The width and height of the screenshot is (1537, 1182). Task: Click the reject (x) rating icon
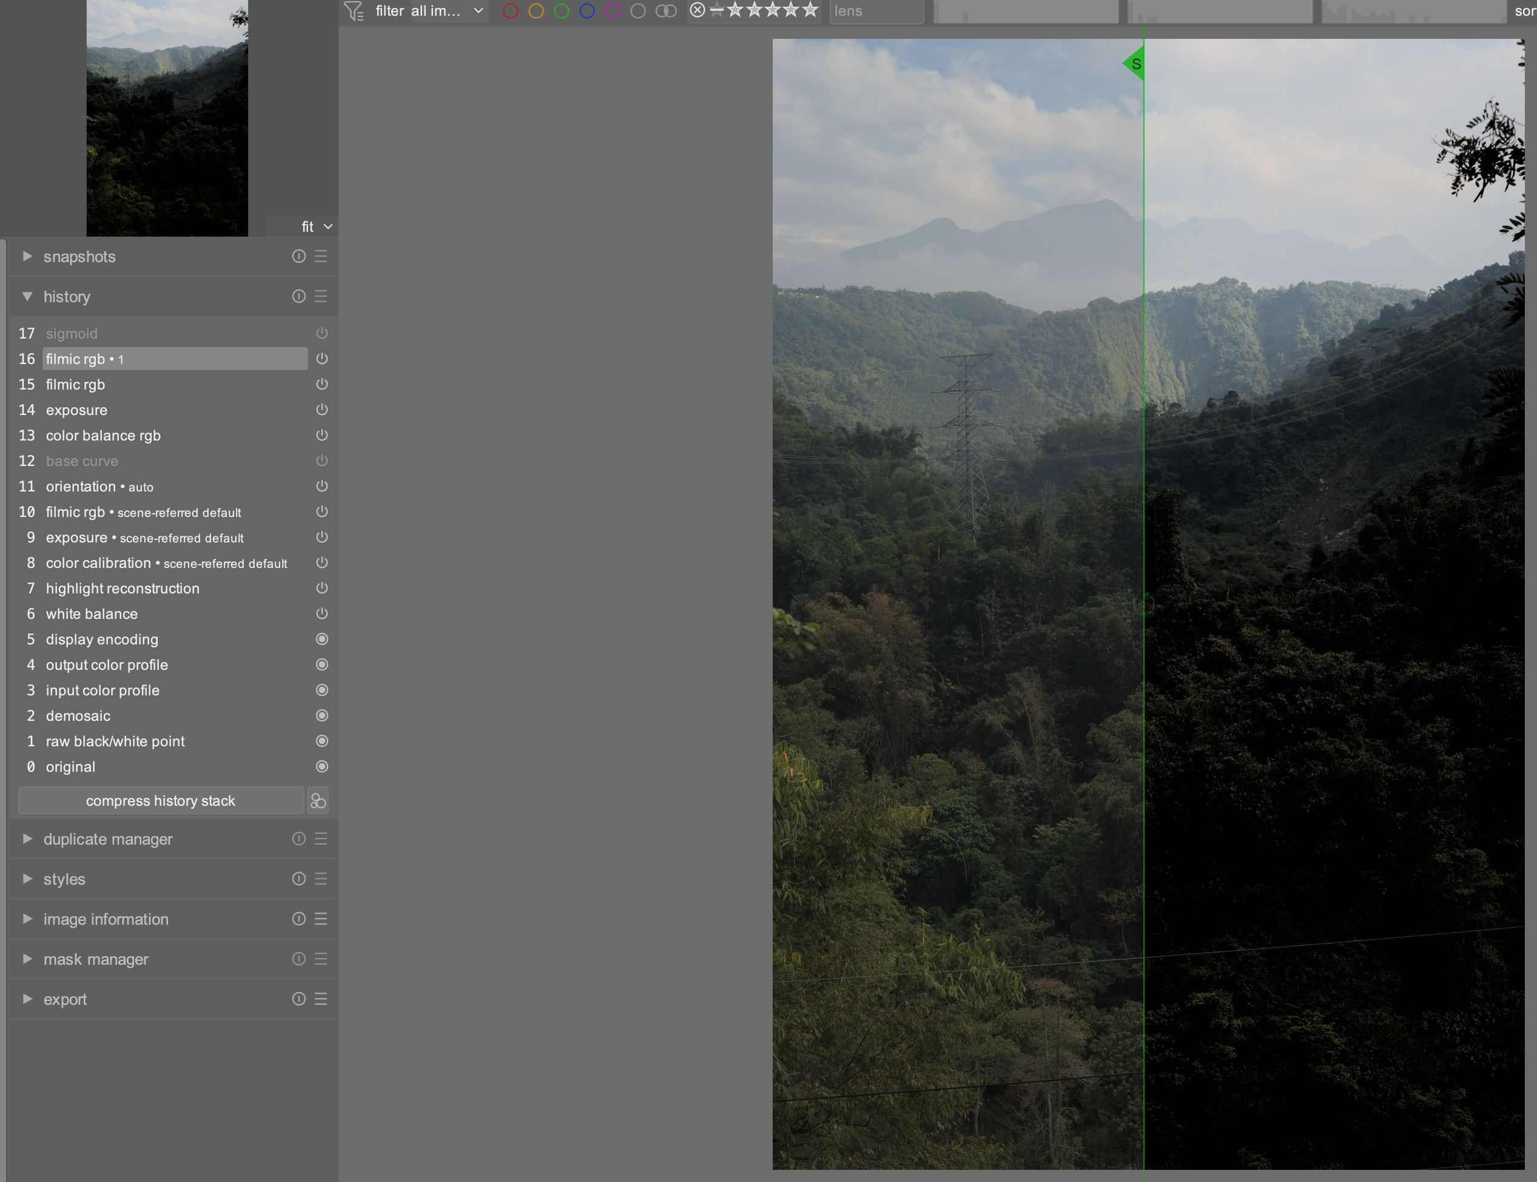pyautogui.click(x=697, y=10)
